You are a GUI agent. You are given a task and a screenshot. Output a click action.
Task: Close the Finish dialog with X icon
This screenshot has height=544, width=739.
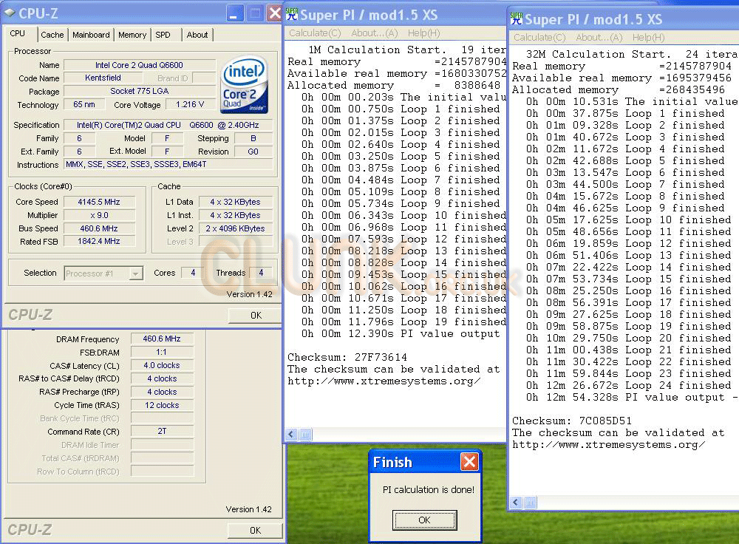469,461
